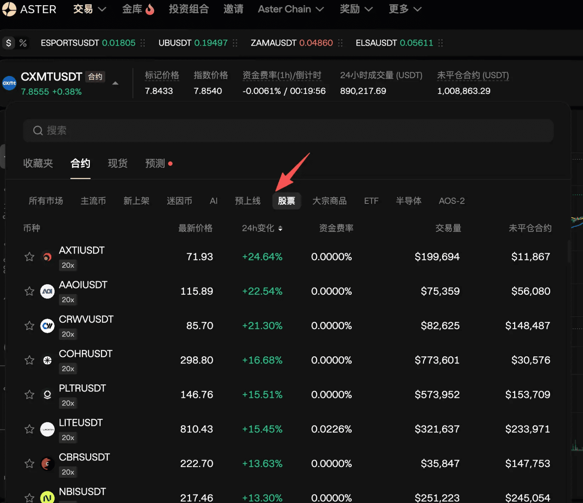Filter by 新上架 category
Viewport: 583px width, 503px height.
tap(136, 201)
